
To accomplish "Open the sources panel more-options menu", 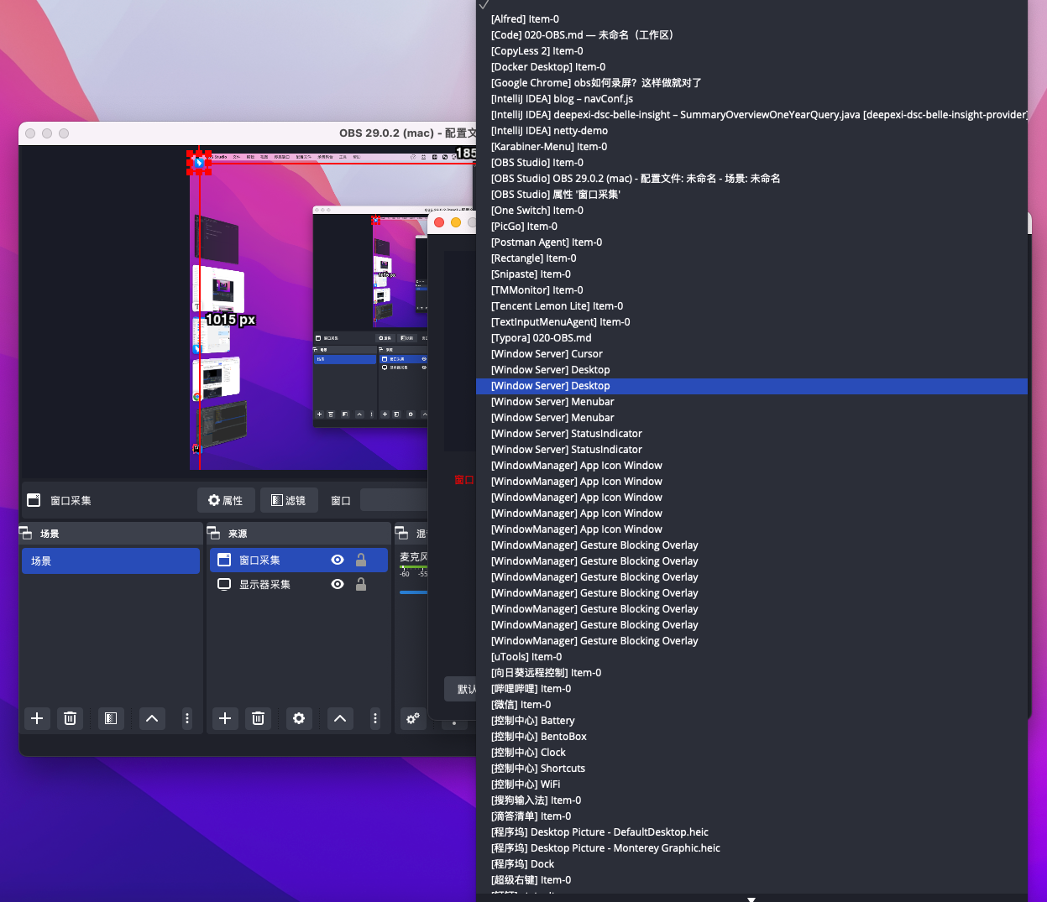I will tap(375, 718).
